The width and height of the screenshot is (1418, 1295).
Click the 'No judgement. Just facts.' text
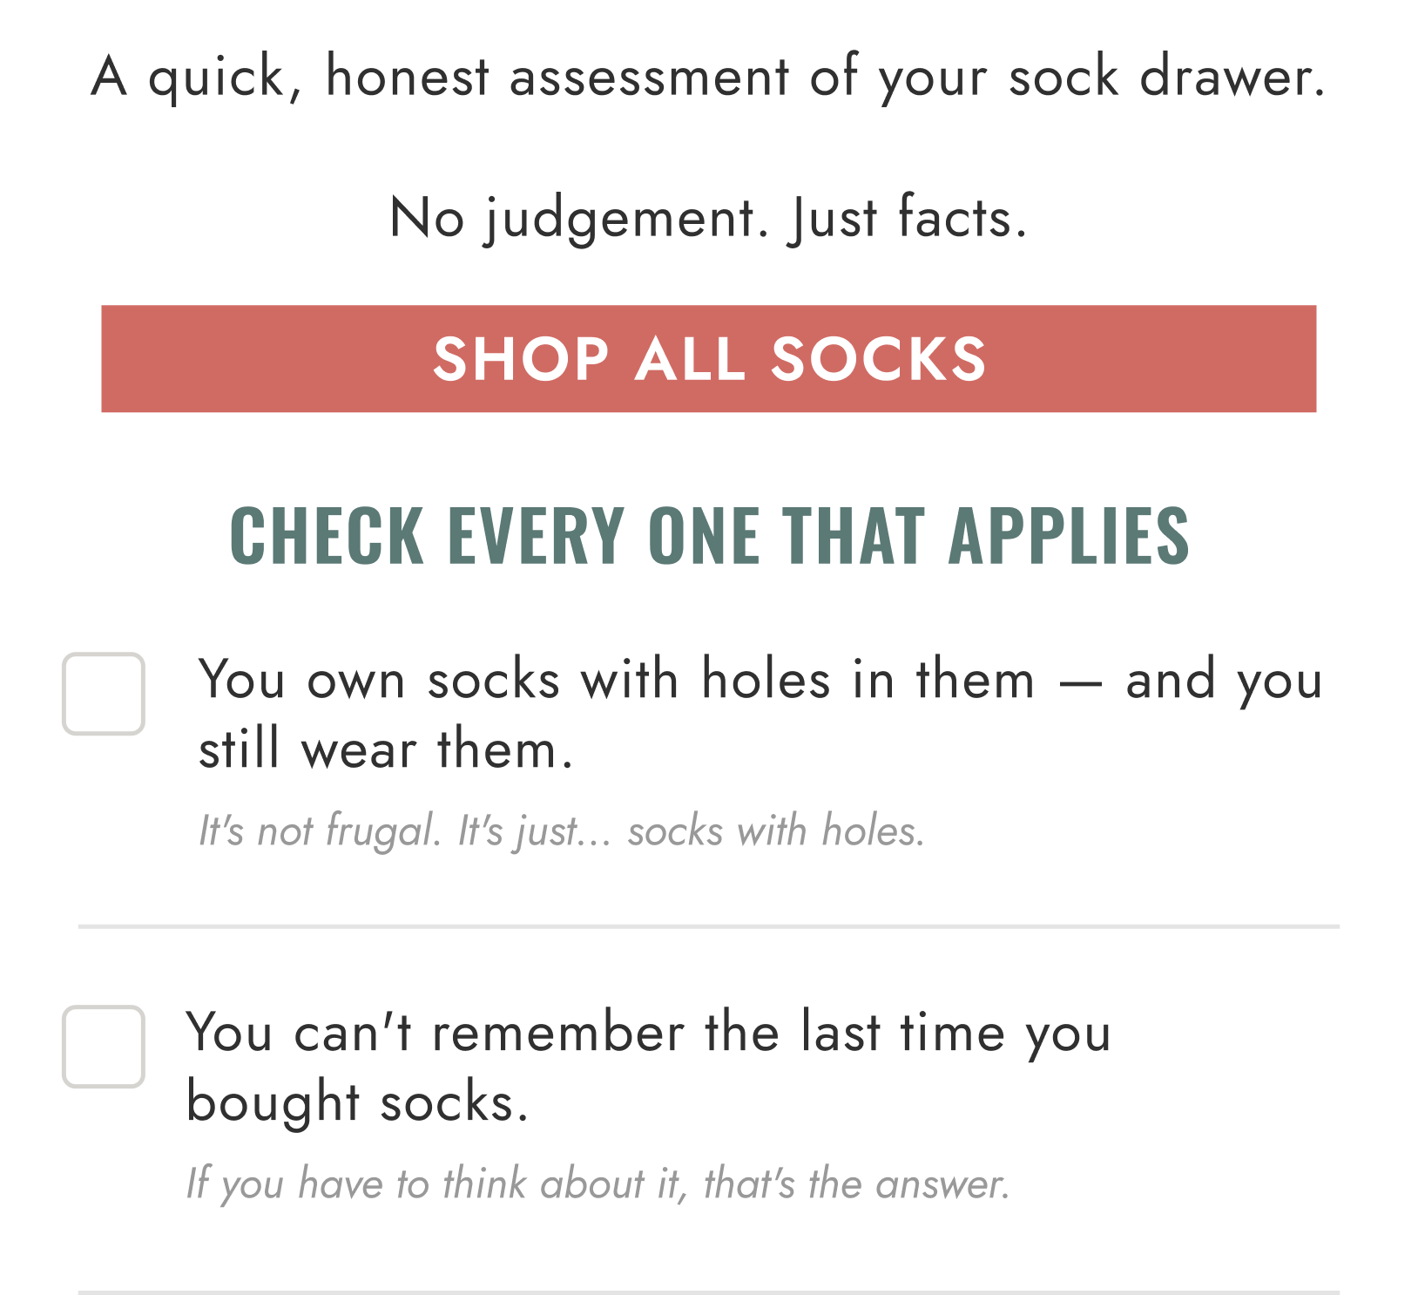tap(709, 217)
